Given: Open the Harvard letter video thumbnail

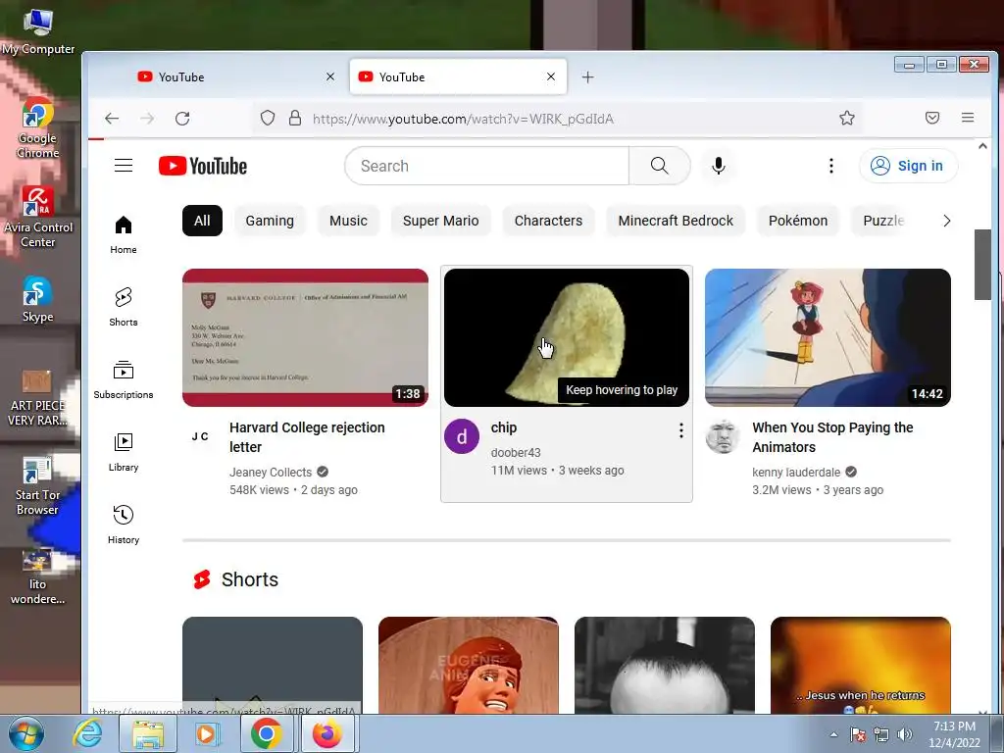Looking at the screenshot, I should pos(306,337).
